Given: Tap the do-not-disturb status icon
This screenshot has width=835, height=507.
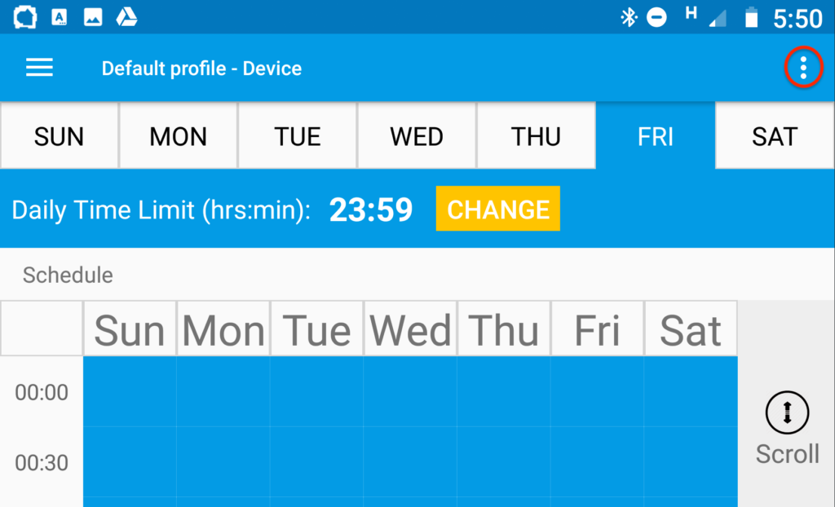Looking at the screenshot, I should click(656, 18).
